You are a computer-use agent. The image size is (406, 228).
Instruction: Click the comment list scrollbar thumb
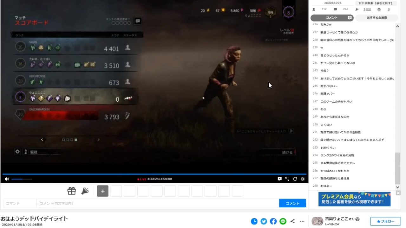[x=397, y=168]
